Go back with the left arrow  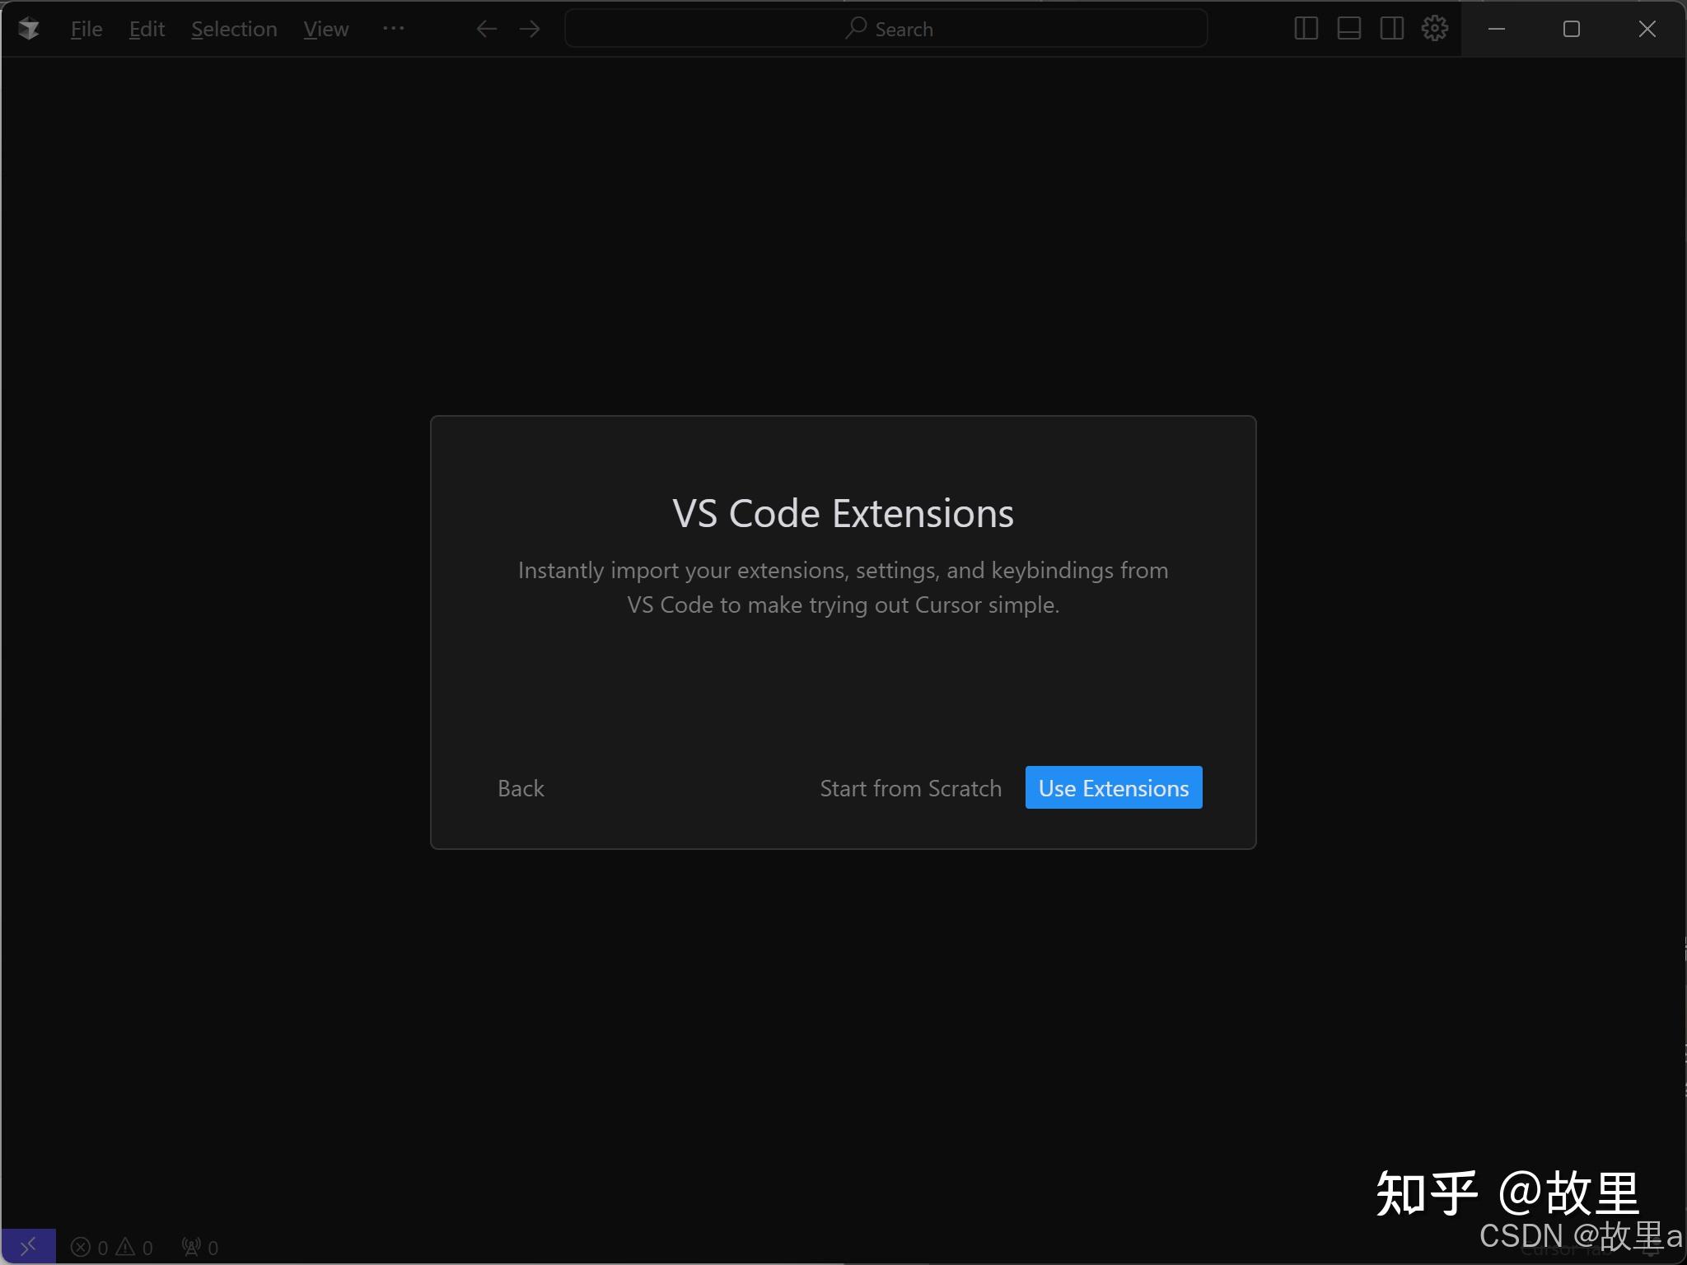tap(487, 29)
